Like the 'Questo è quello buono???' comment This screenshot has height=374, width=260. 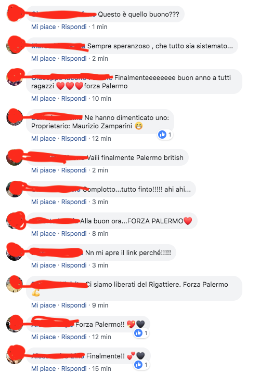tap(44, 26)
